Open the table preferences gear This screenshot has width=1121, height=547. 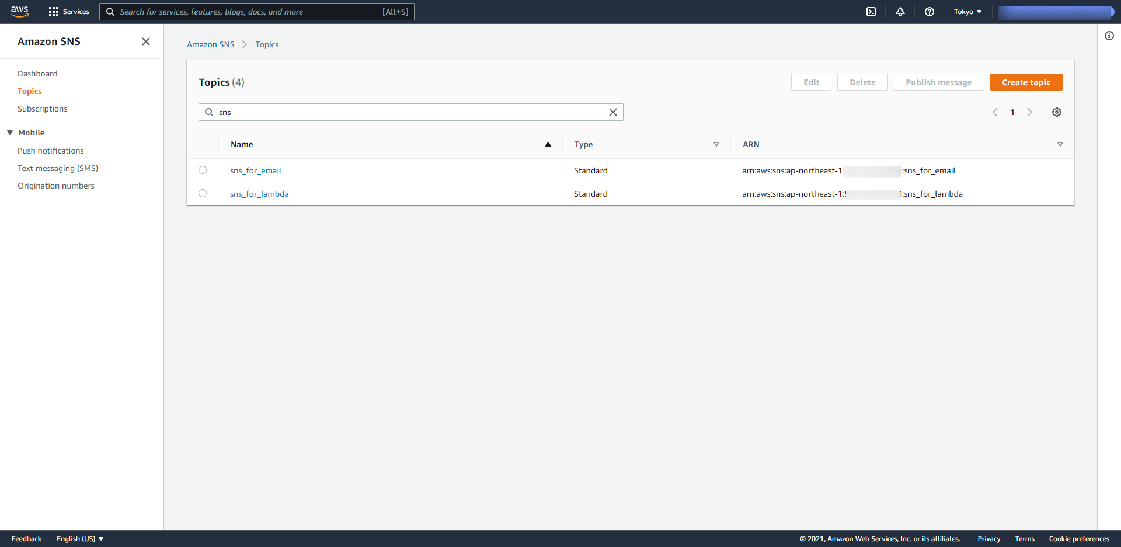point(1057,112)
